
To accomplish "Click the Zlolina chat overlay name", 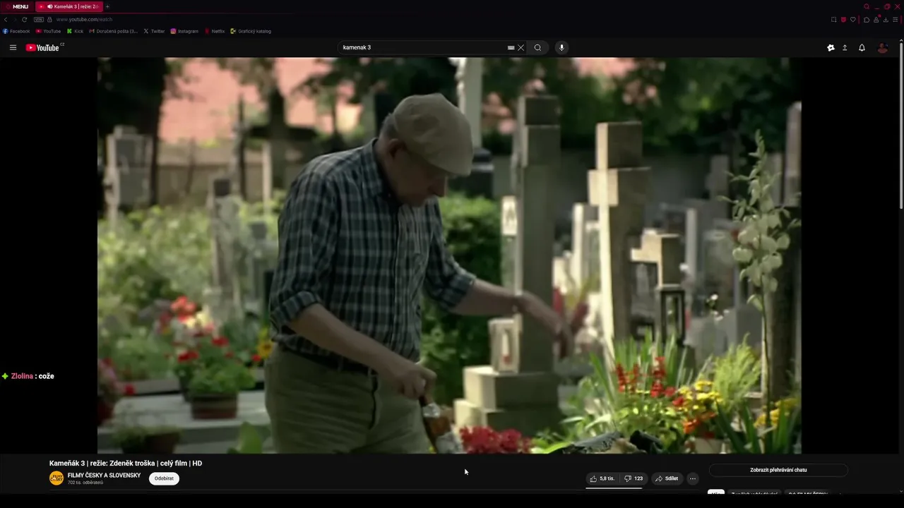I will tap(22, 376).
